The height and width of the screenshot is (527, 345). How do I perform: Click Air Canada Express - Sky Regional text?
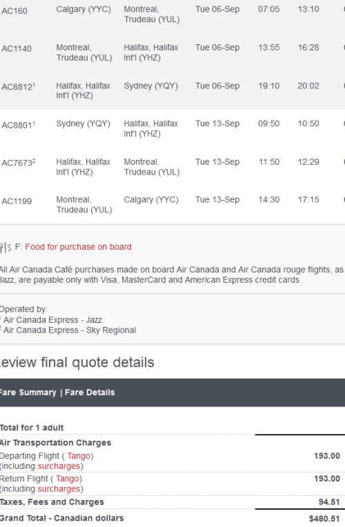70,330
